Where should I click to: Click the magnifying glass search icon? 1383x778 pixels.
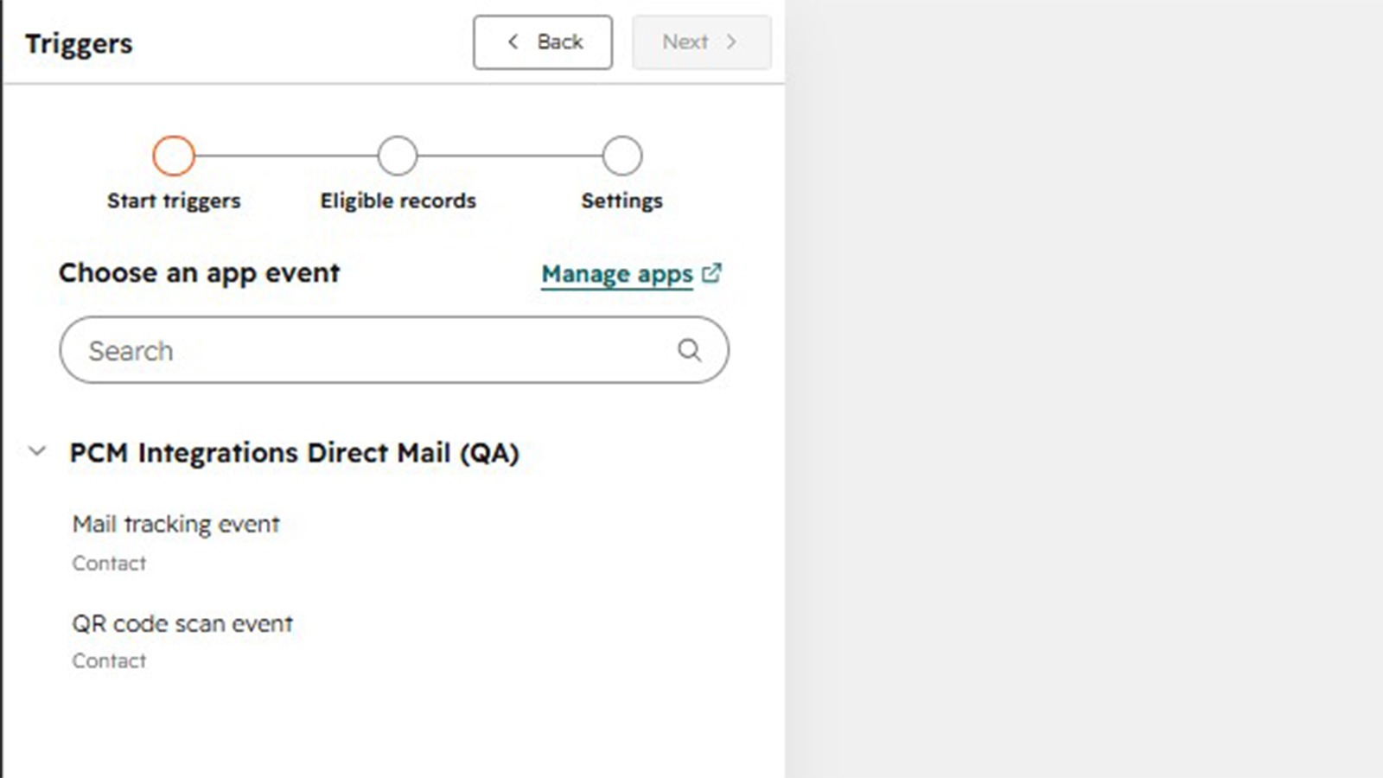[x=689, y=350]
